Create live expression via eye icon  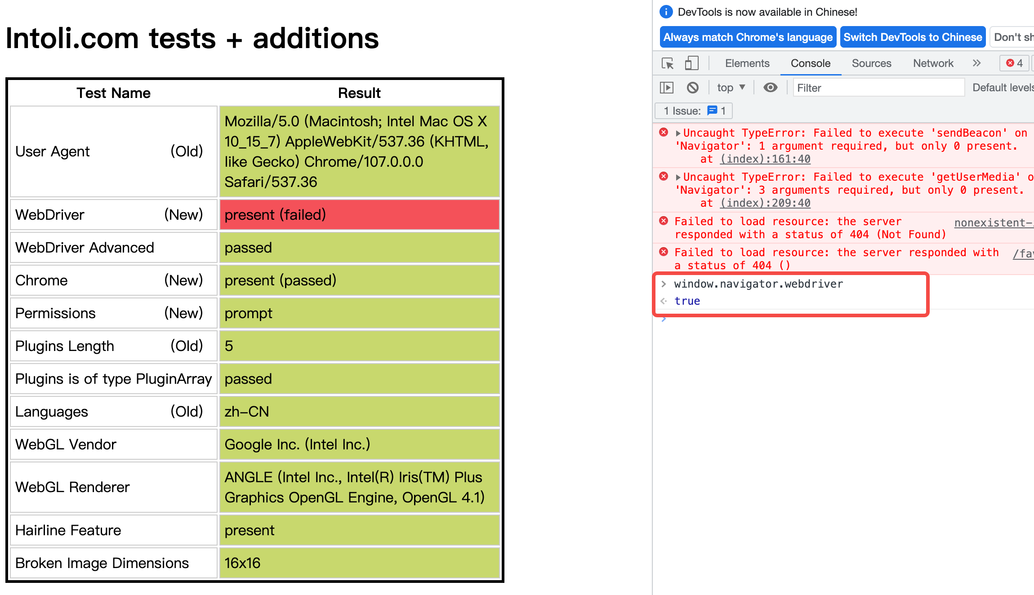(x=770, y=88)
